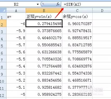Click cell with value -5.7
Viewport: 111px width, 99px height.
pyautogui.click(x=16, y=45)
